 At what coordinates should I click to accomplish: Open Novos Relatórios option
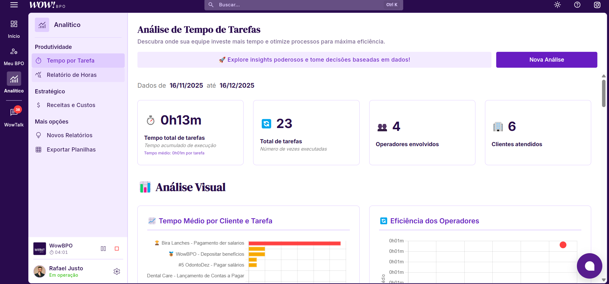click(70, 135)
